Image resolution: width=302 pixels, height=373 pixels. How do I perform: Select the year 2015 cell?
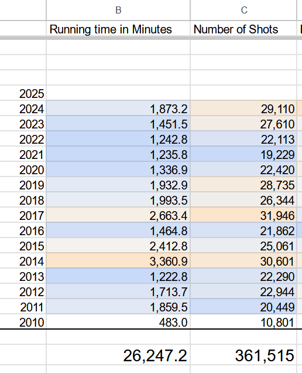click(23, 246)
